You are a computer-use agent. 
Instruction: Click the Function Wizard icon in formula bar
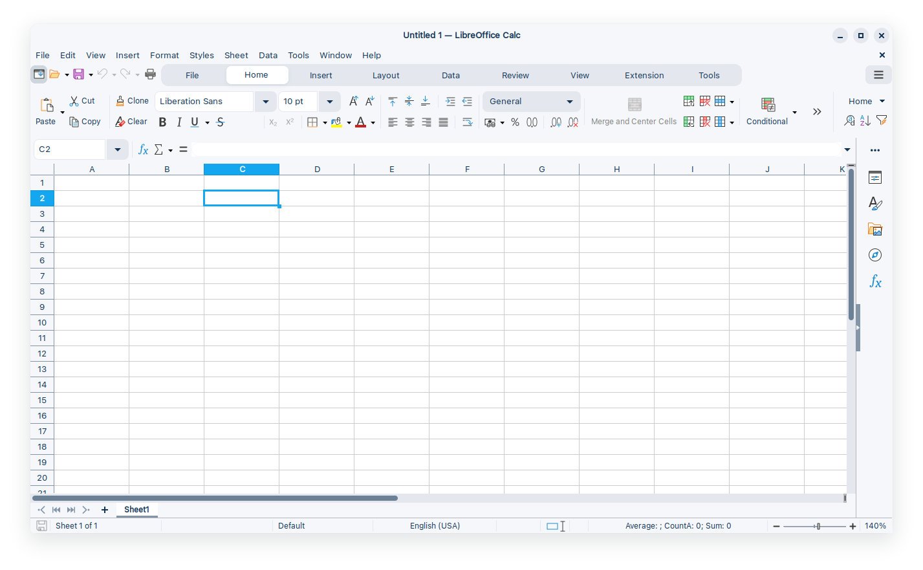(143, 149)
